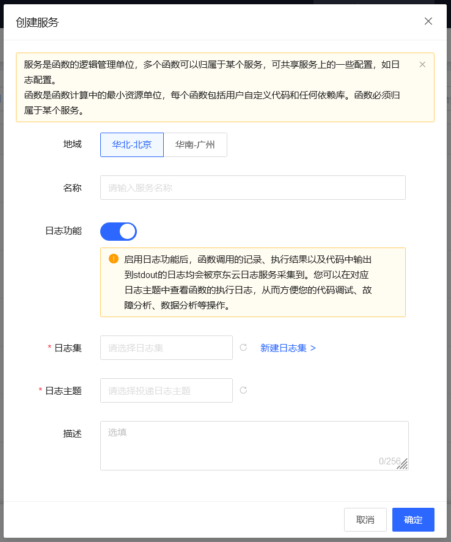The width and height of the screenshot is (451, 542).
Task: Toggle the 日志功能 switch off
Action: pos(119,231)
